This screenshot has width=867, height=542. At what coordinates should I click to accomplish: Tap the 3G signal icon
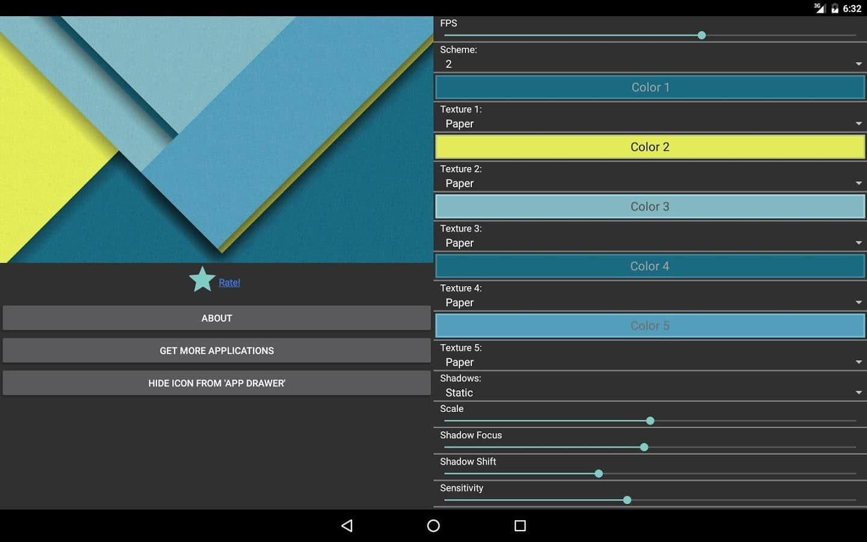coord(819,8)
